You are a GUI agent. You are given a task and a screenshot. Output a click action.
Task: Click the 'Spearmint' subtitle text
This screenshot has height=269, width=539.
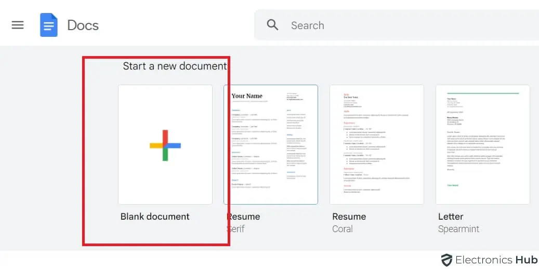(458, 229)
